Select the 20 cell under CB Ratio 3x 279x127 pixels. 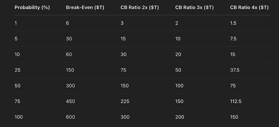pyautogui.click(x=178, y=55)
